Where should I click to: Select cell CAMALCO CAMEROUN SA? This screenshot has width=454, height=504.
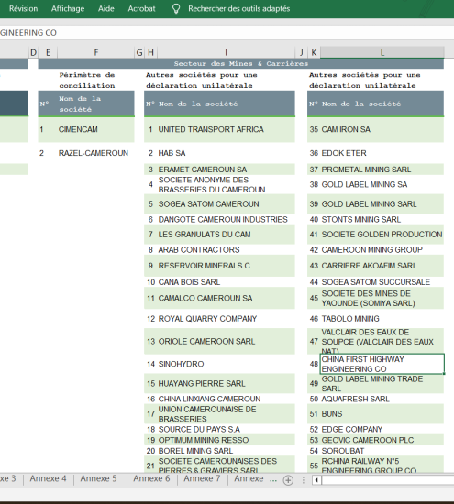(227, 299)
